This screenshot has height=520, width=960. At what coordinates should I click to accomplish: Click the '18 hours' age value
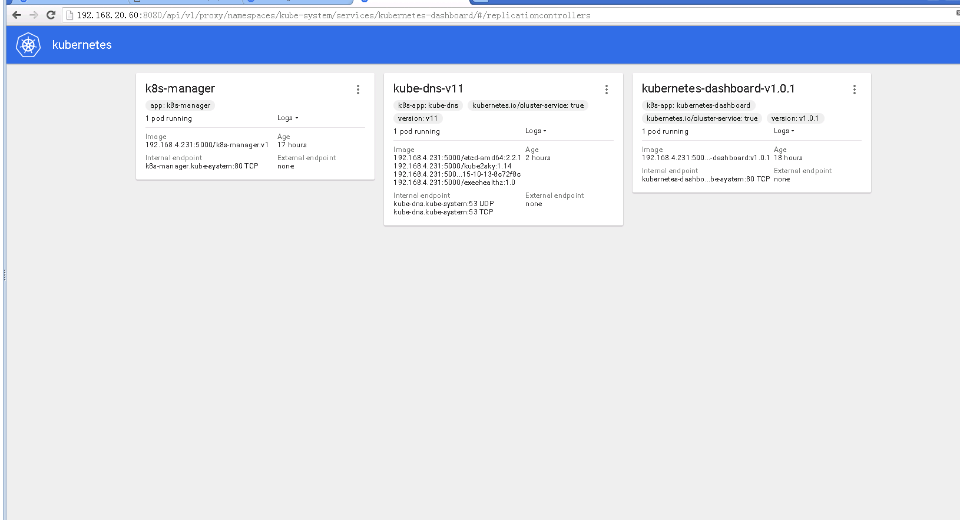788,158
